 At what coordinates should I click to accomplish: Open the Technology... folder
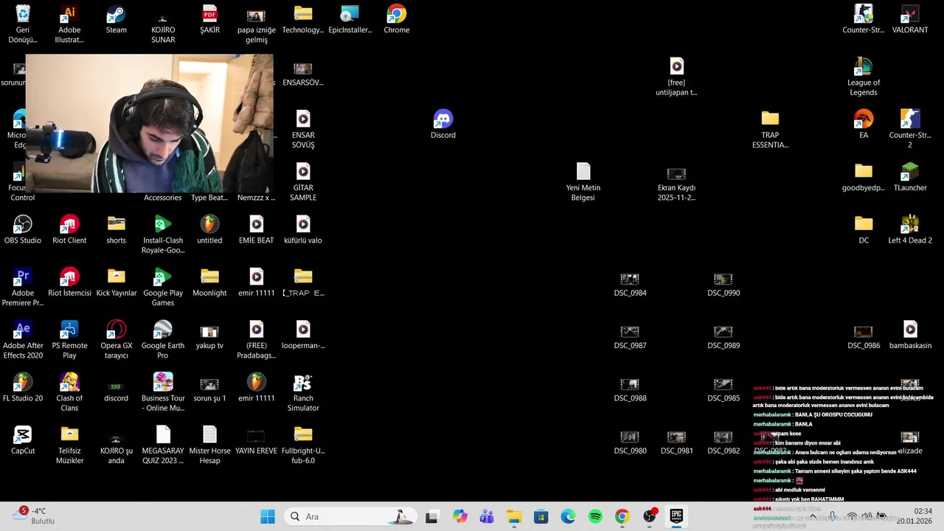[303, 20]
